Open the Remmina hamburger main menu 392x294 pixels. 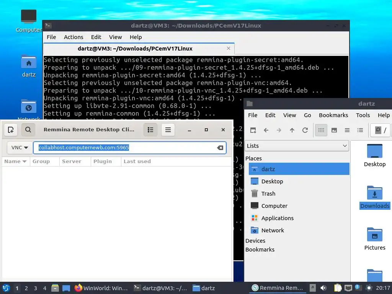coord(168,130)
